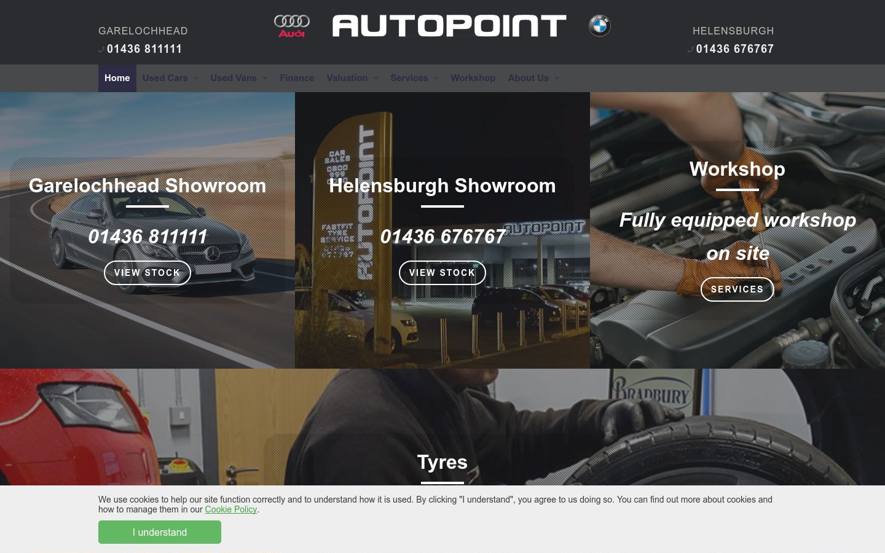Go to the Workshop nav link
Viewport: 885px width, 553px height.
coord(473,78)
